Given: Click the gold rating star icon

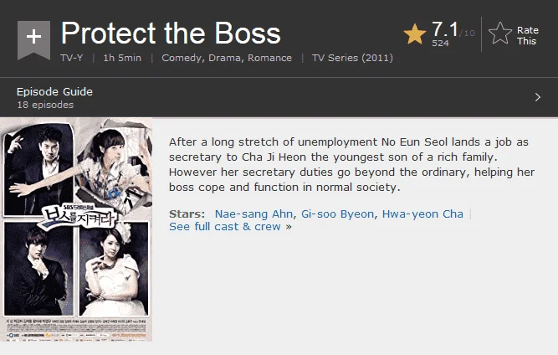Looking at the screenshot, I should pos(415,33).
